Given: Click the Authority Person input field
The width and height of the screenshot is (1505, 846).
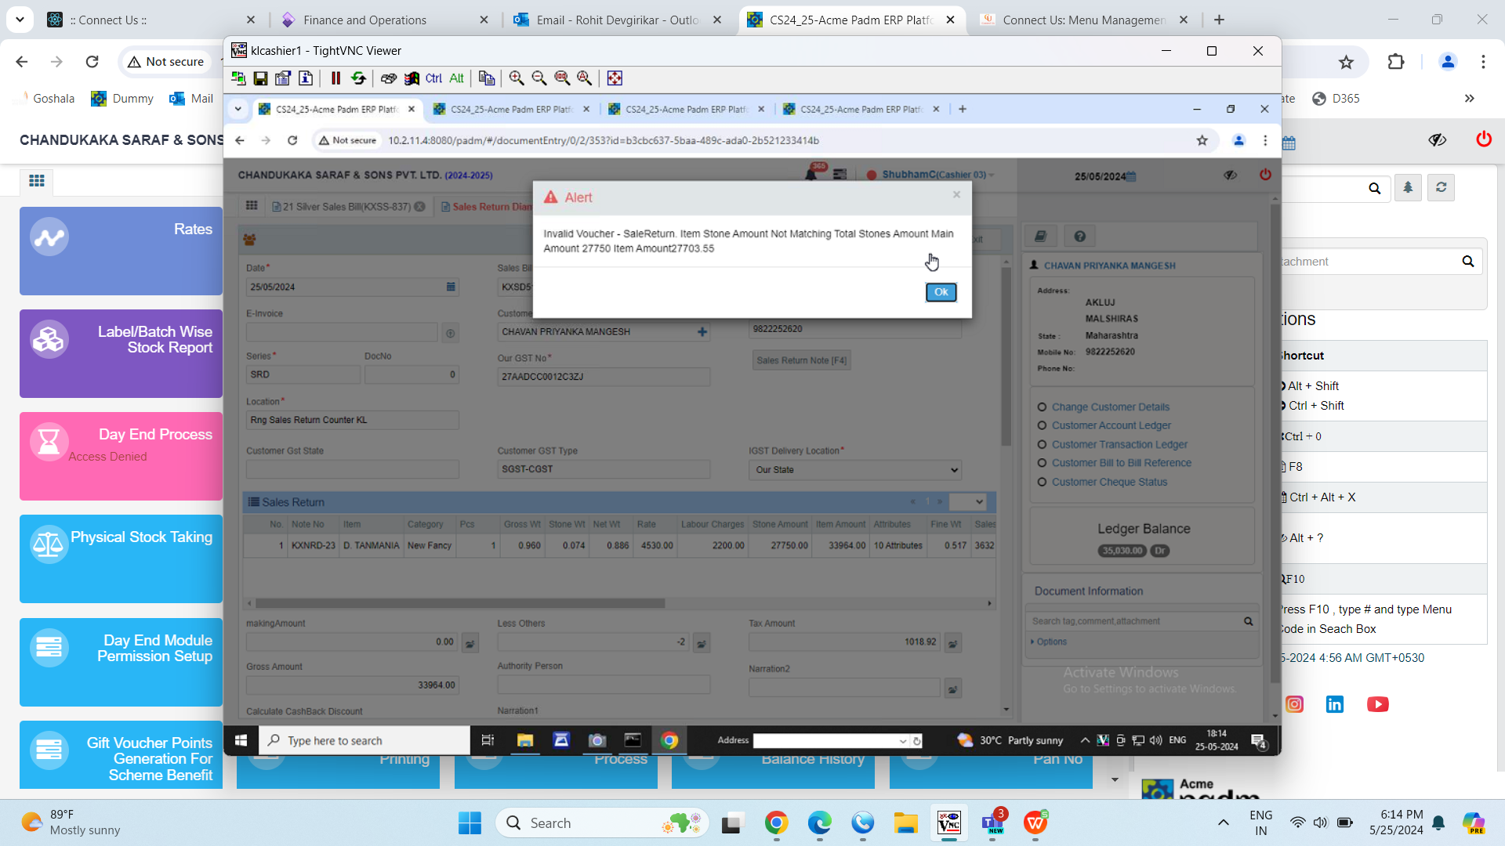Looking at the screenshot, I should [x=604, y=685].
